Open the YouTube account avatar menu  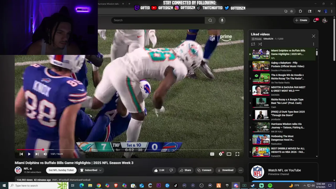coord(325,20)
